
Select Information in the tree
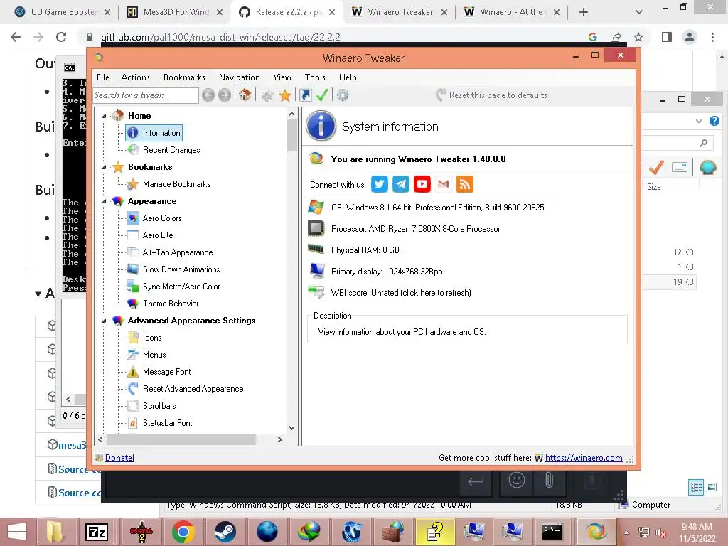[154, 133]
